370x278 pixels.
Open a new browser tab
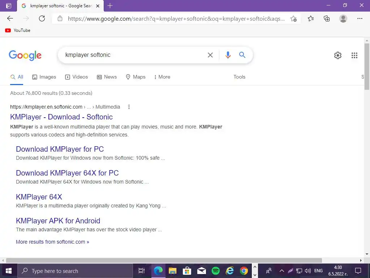point(110,6)
